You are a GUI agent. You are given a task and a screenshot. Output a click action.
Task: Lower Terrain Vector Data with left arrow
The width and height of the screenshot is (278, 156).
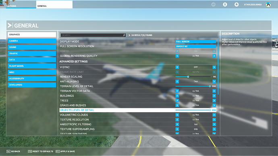[177, 91]
